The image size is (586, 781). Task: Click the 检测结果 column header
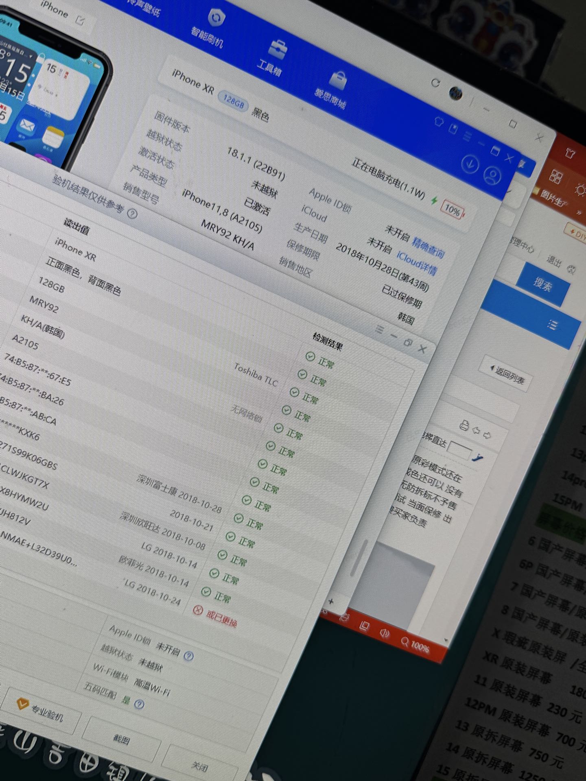(328, 341)
